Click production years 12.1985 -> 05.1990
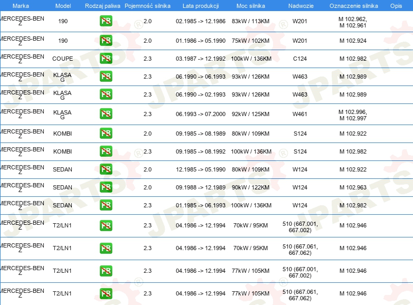The height and width of the screenshot is (305, 413). coord(201,169)
